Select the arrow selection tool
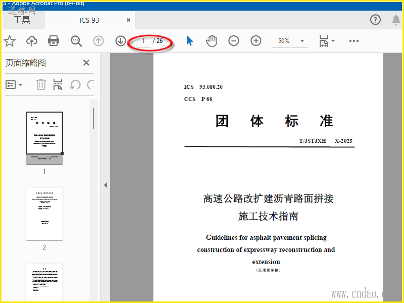Viewport: 404px width, 303px height. coord(189,41)
